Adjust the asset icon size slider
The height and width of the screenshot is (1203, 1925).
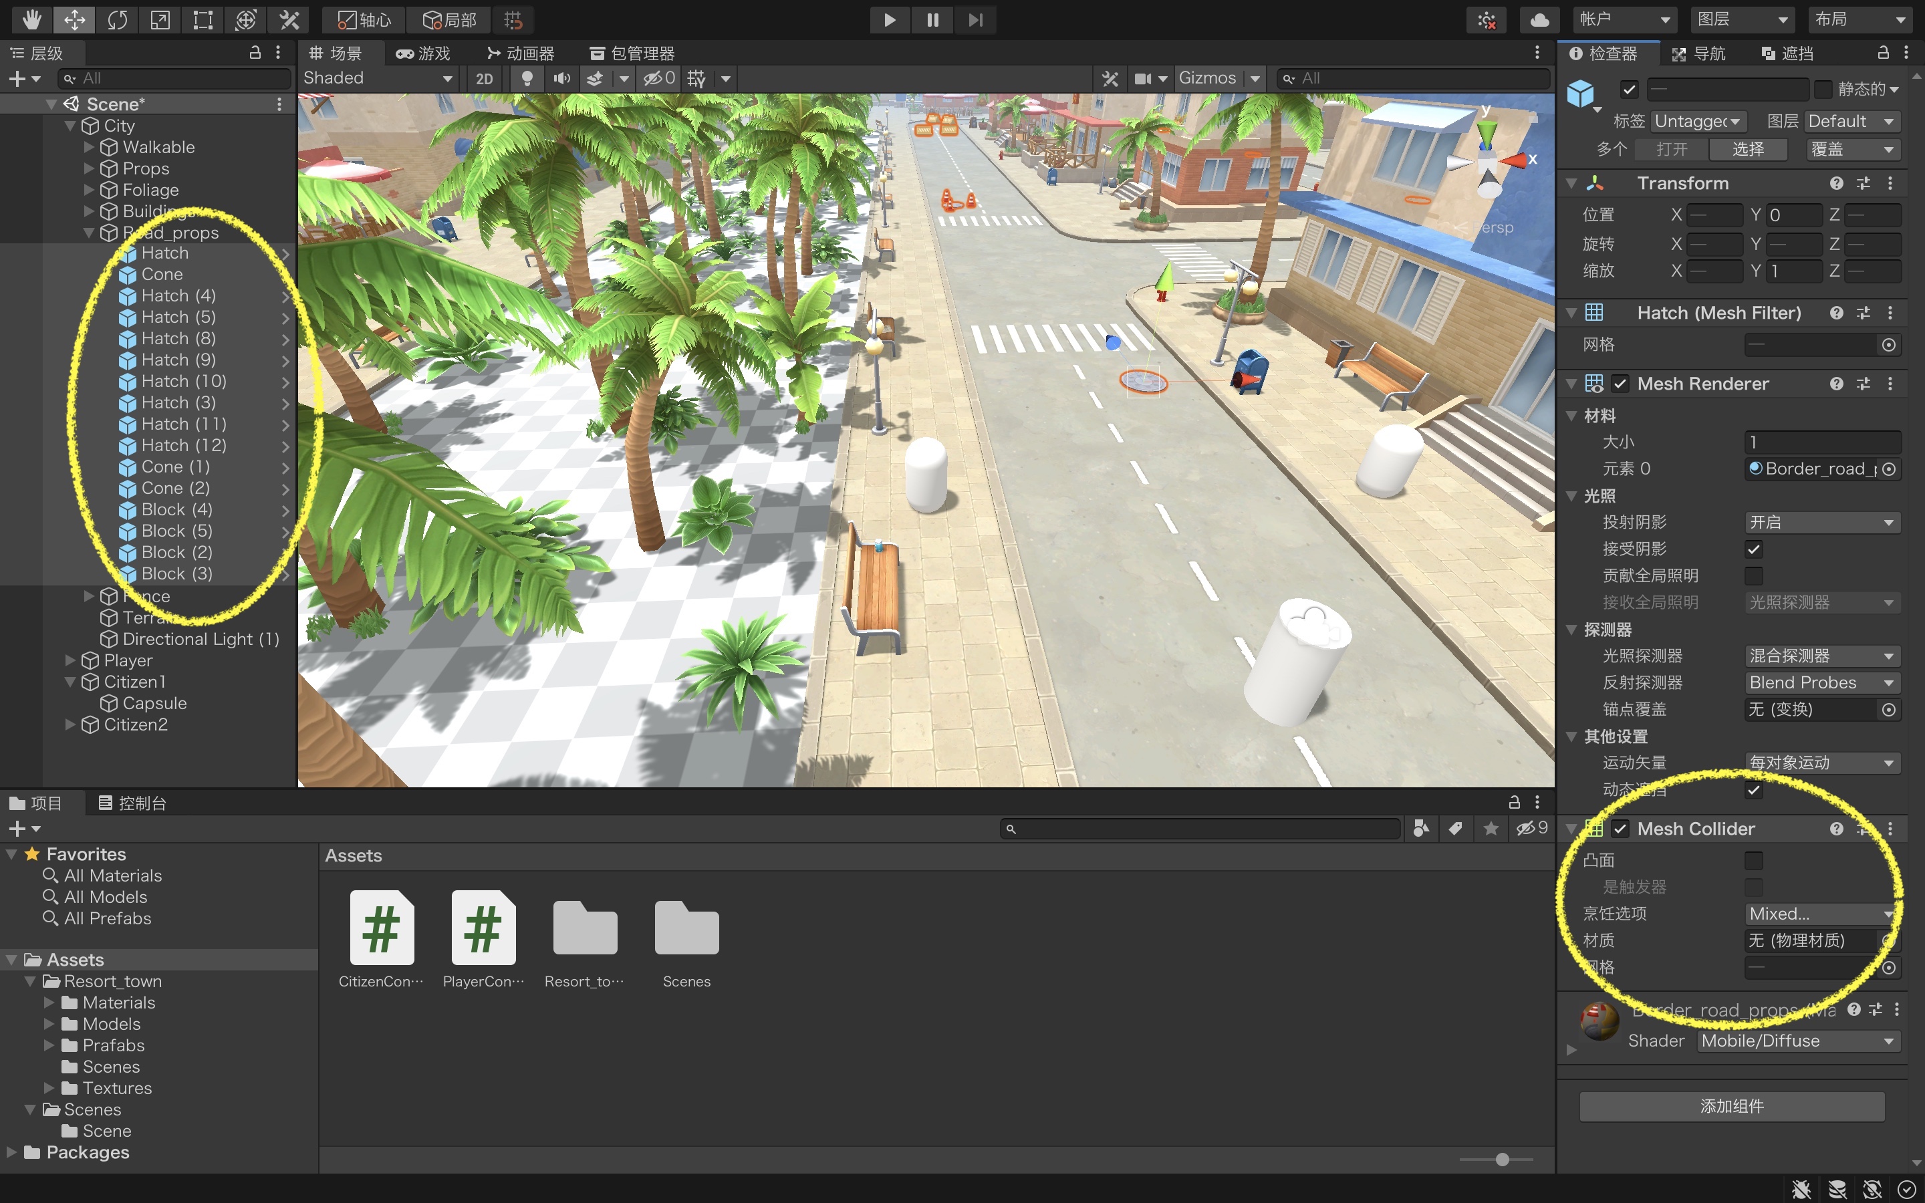(x=1501, y=1160)
